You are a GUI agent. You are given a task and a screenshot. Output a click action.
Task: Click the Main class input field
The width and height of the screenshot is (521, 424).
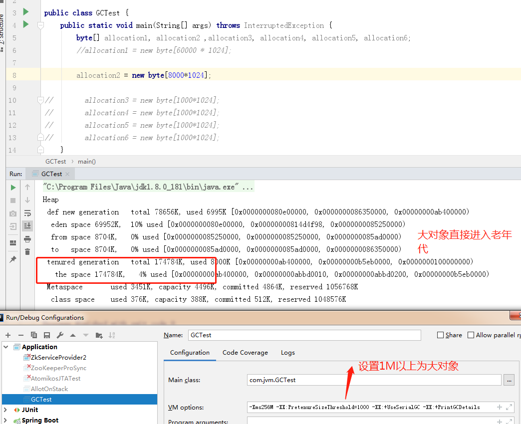[374, 380]
